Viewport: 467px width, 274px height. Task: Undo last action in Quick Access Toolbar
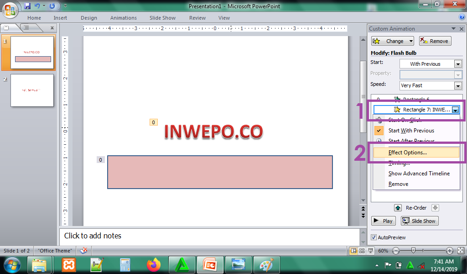coord(37,5)
